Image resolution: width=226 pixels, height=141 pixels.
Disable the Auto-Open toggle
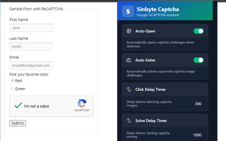click(x=198, y=31)
